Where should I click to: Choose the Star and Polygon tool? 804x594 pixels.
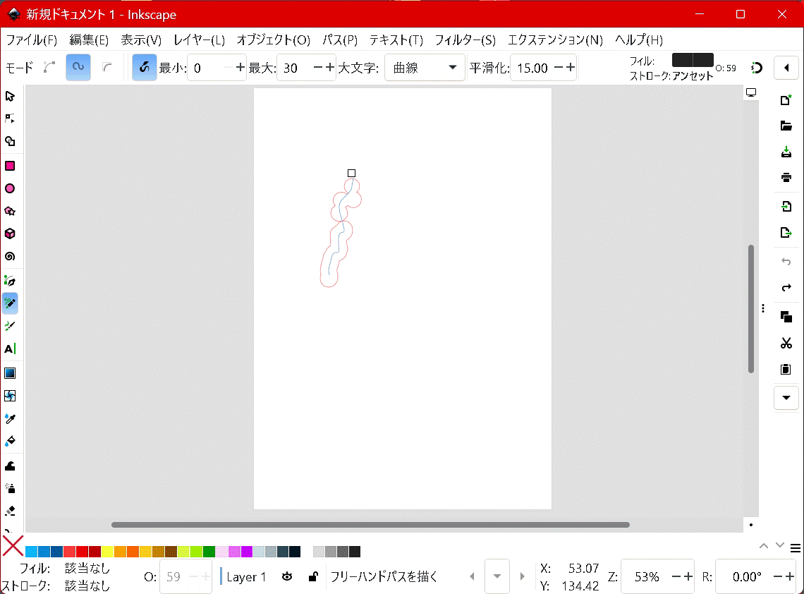coord(10,211)
